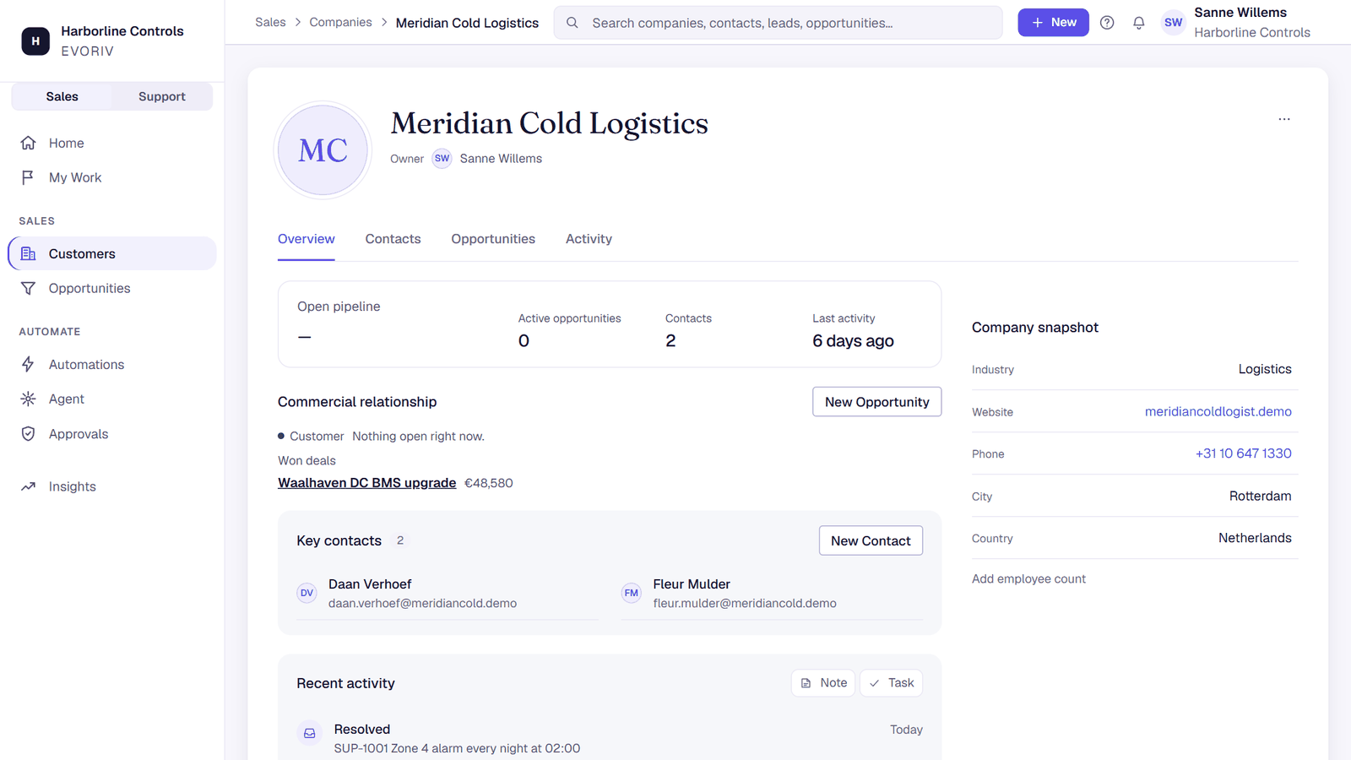Viewport: 1351px width, 760px height.
Task: Select Customers in the sidebar
Action: (x=112, y=253)
